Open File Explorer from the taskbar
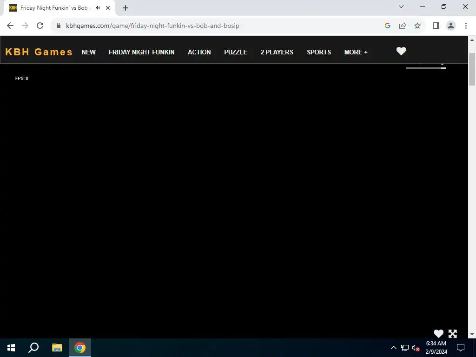This screenshot has height=357, width=476. [57, 348]
